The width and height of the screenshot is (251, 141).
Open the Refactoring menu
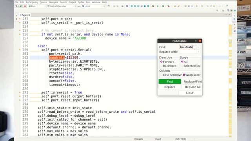point(32,2)
